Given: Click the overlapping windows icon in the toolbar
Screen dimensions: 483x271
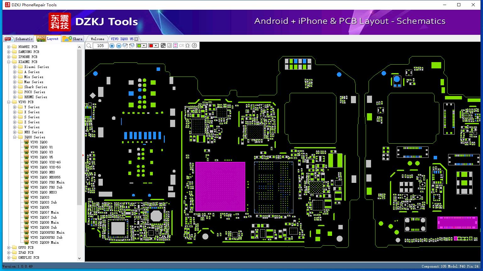Looking at the screenshot, I should click(x=163, y=46).
